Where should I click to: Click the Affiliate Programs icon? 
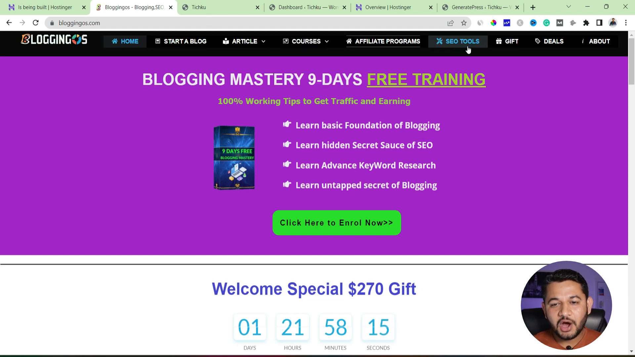(349, 41)
